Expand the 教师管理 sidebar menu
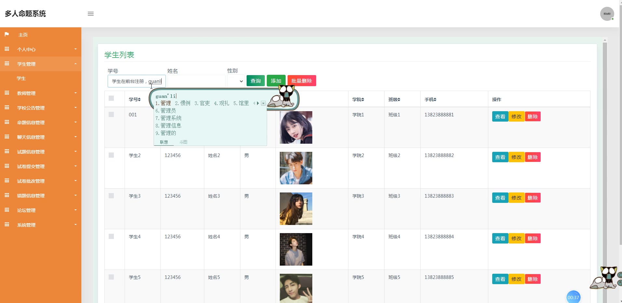Image resolution: width=622 pixels, height=303 pixels. (41, 93)
